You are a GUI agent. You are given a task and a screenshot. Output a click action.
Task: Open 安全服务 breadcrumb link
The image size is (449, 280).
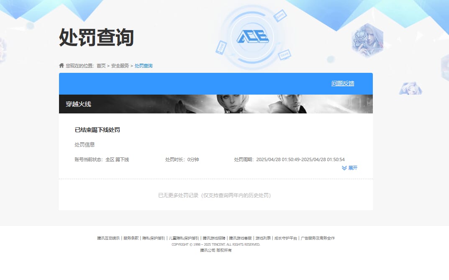click(120, 66)
